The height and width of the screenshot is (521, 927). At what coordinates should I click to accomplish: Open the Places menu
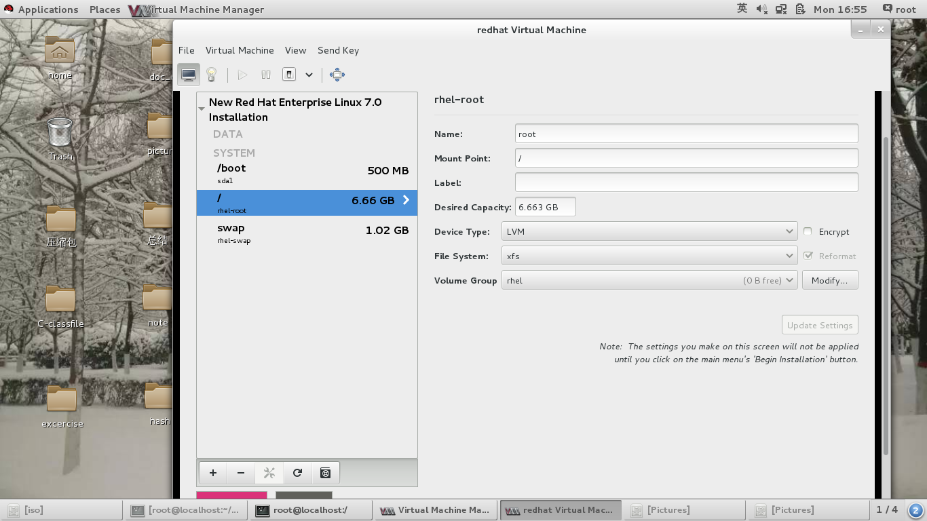[x=105, y=9]
